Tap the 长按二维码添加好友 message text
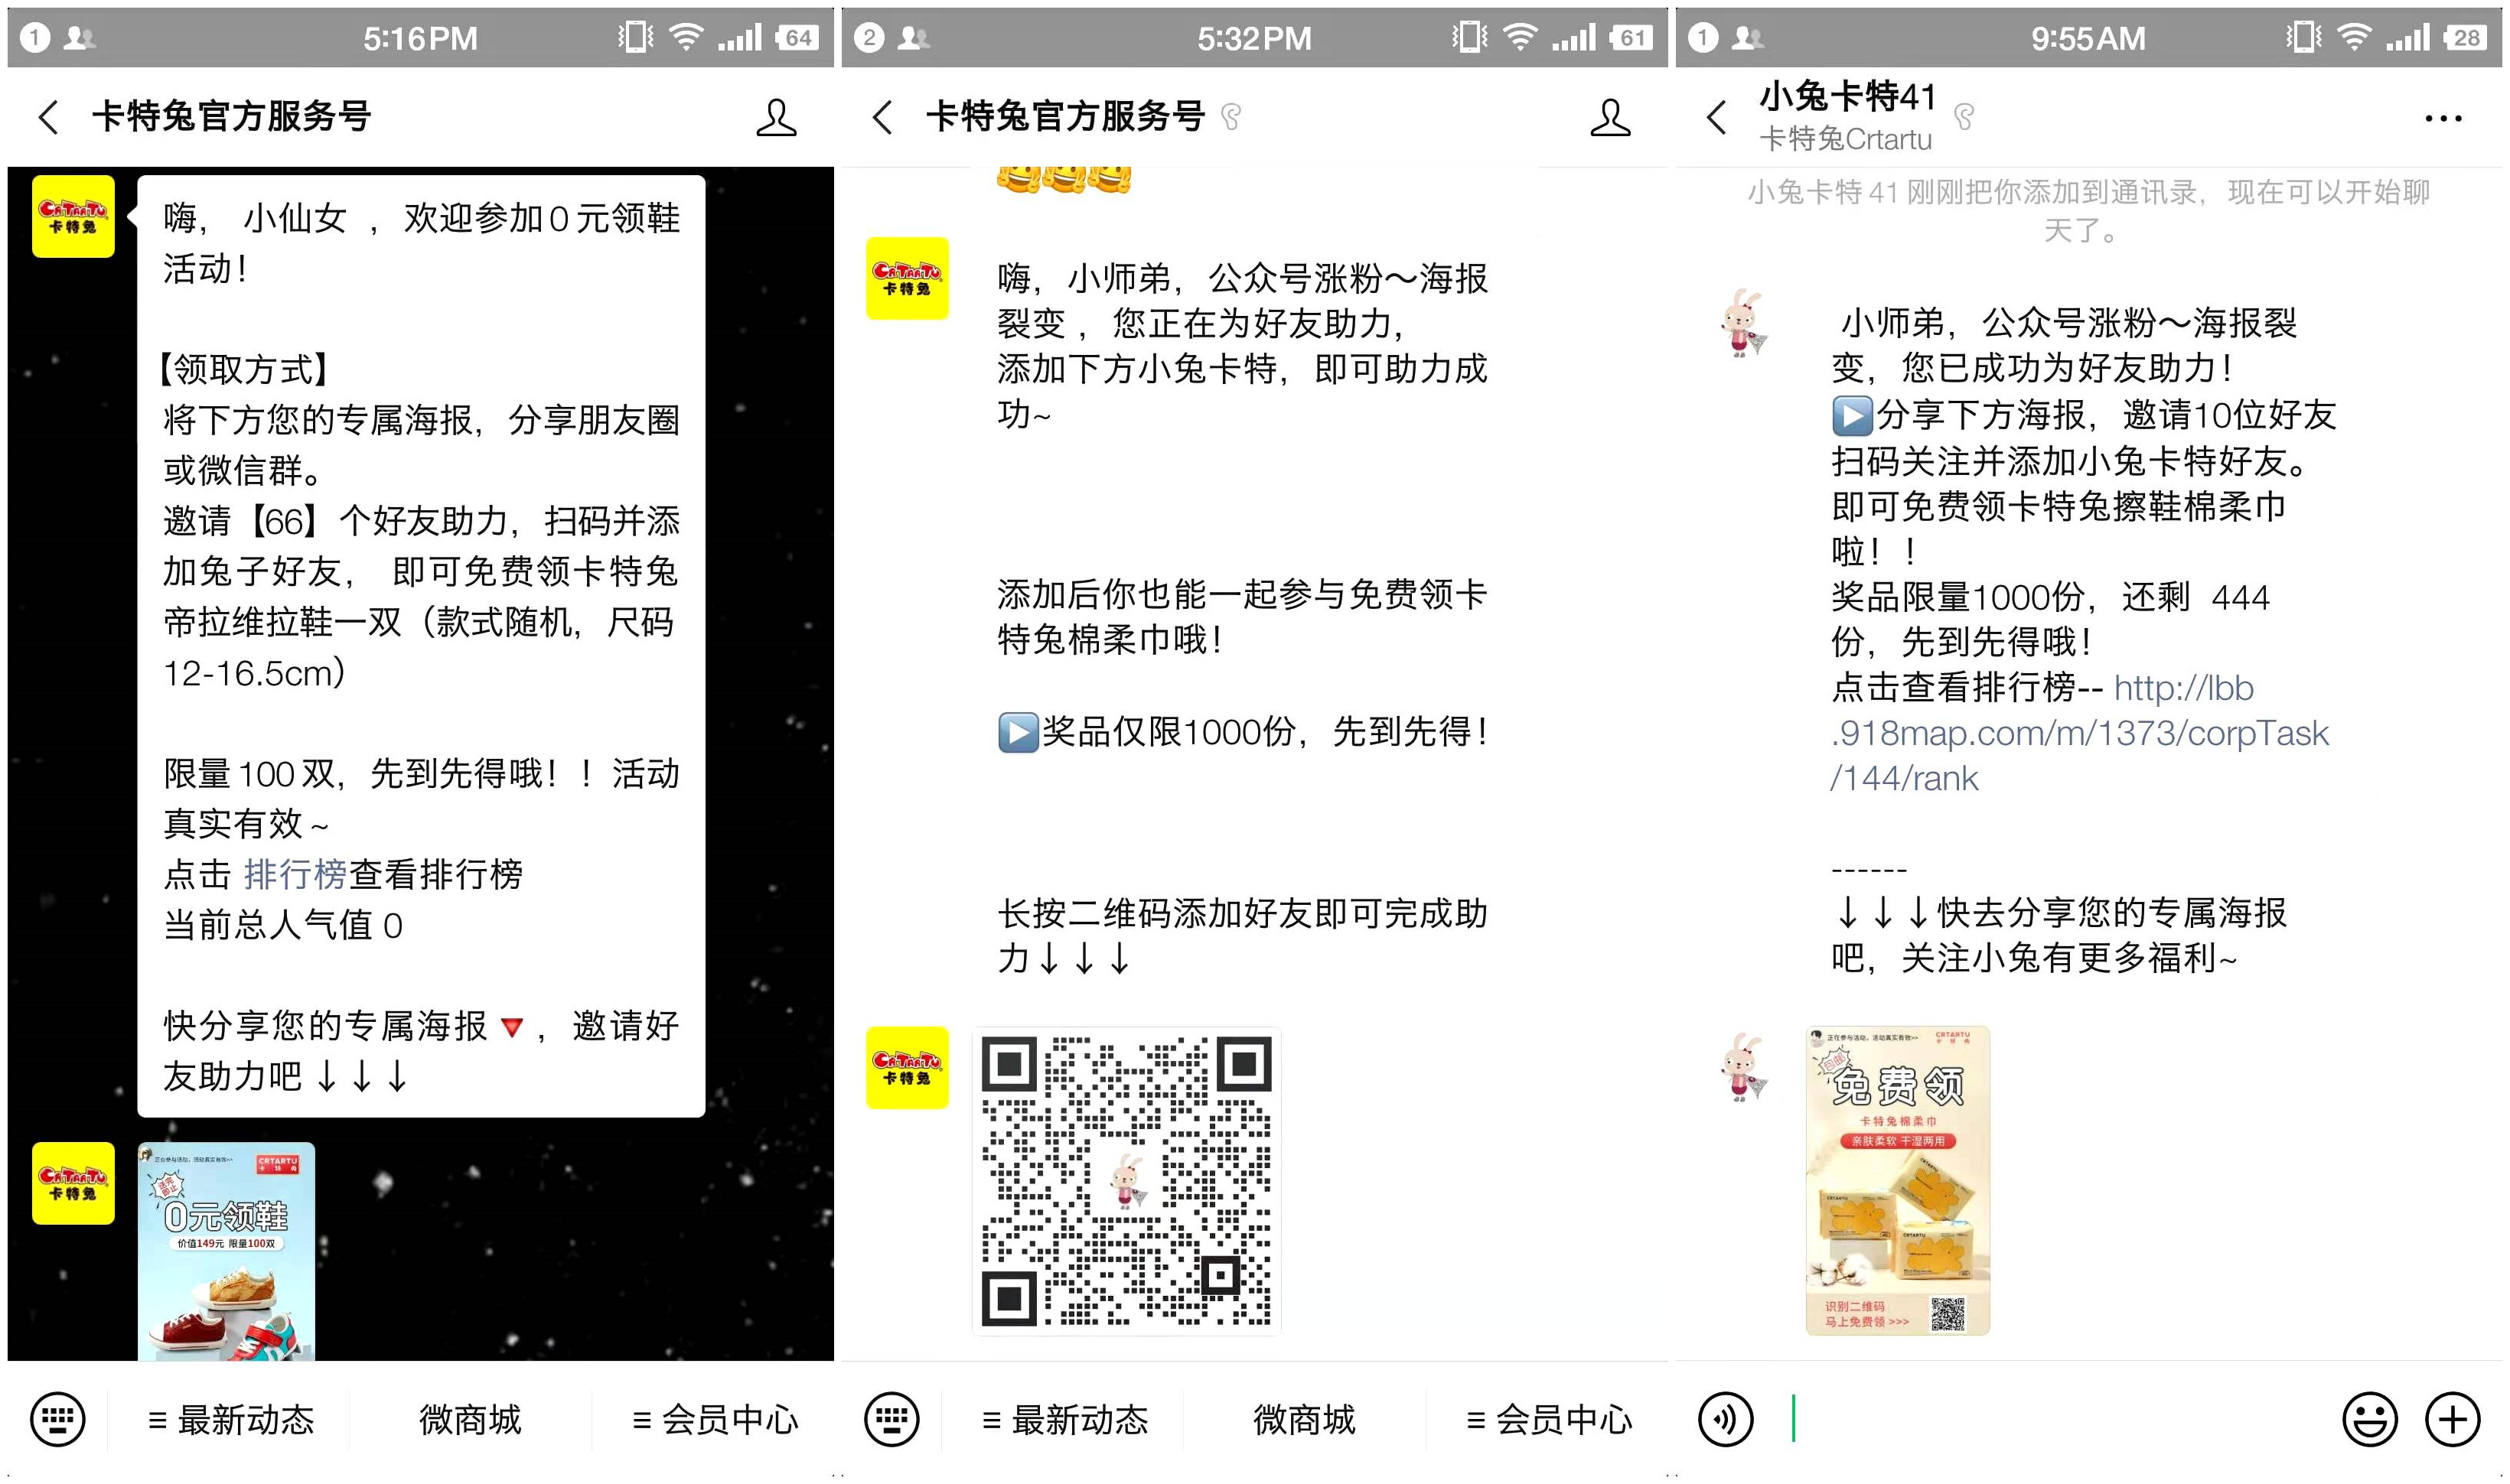The height and width of the screenshot is (1484, 2510). pos(1243,936)
